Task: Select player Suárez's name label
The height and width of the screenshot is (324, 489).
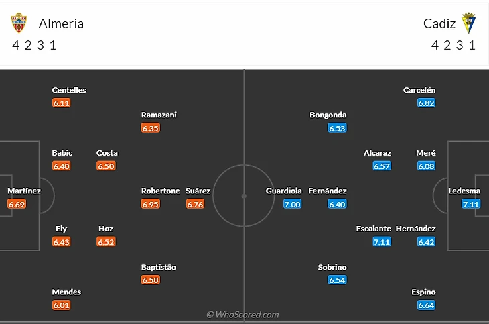Action: coord(198,191)
